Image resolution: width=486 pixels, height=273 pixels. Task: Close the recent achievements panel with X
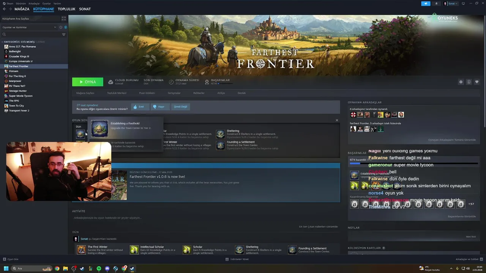point(337,120)
